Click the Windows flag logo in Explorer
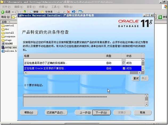 [166, 7]
